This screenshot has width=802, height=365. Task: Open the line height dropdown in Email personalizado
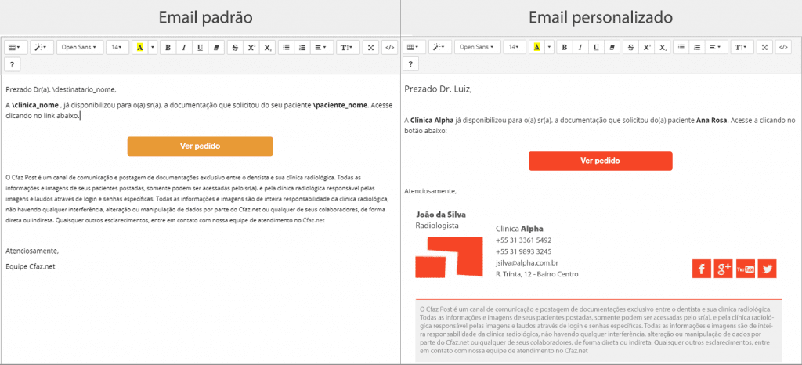pos(742,47)
